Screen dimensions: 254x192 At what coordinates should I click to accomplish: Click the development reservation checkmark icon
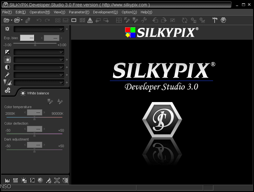click(x=172, y=20)
